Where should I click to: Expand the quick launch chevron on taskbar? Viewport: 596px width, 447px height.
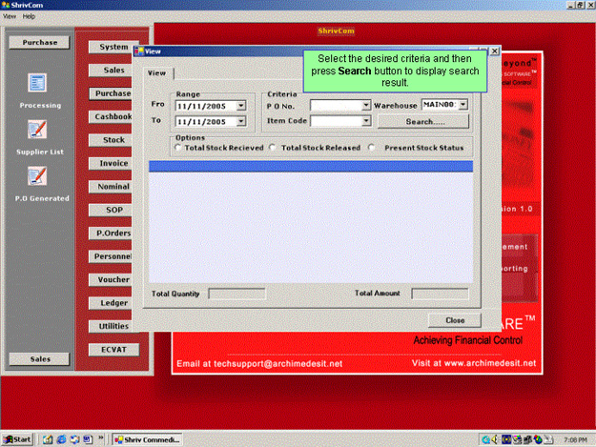point(101,439)
